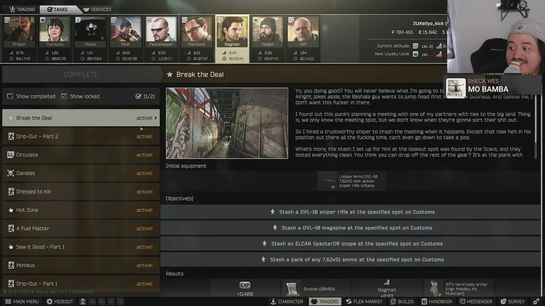Open the Flea Market
545x306 pixels.
tap(364, 301)
